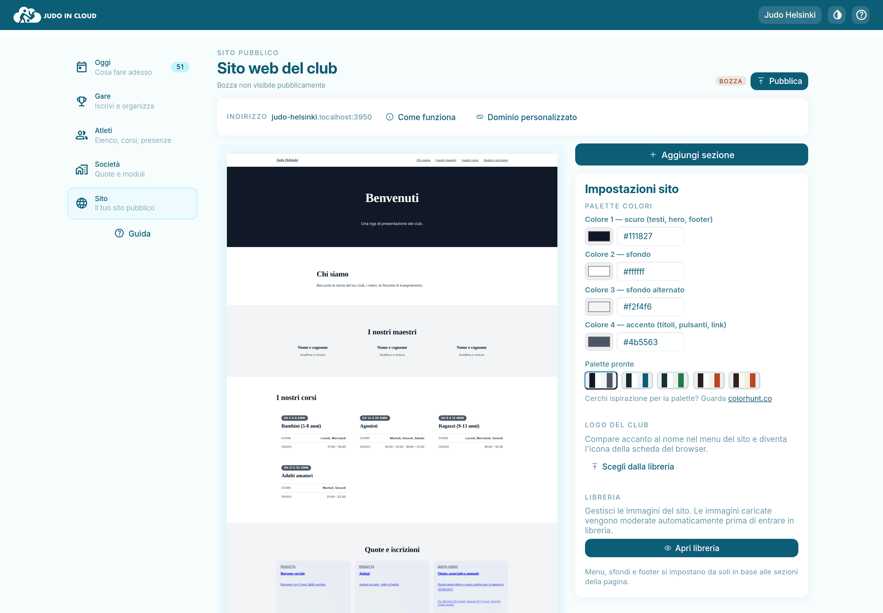The height and width of the screenshot is (613, 883).
Task: Click the #111827 hex input field
Action: 650,236
